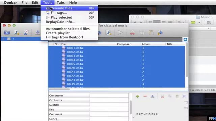Choose Create playlist menu entry

[x=69, y=33]
